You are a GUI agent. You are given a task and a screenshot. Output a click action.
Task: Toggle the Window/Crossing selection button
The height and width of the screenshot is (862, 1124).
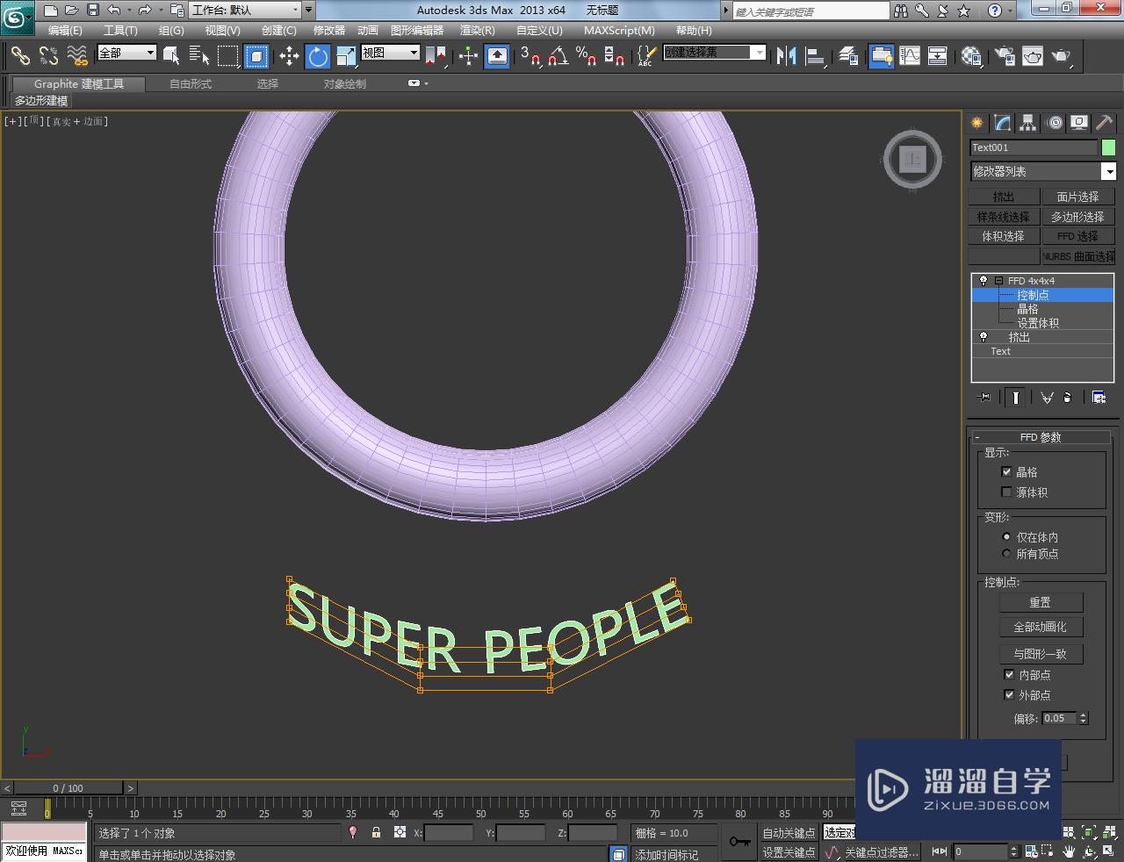click(x=256, y=56)
